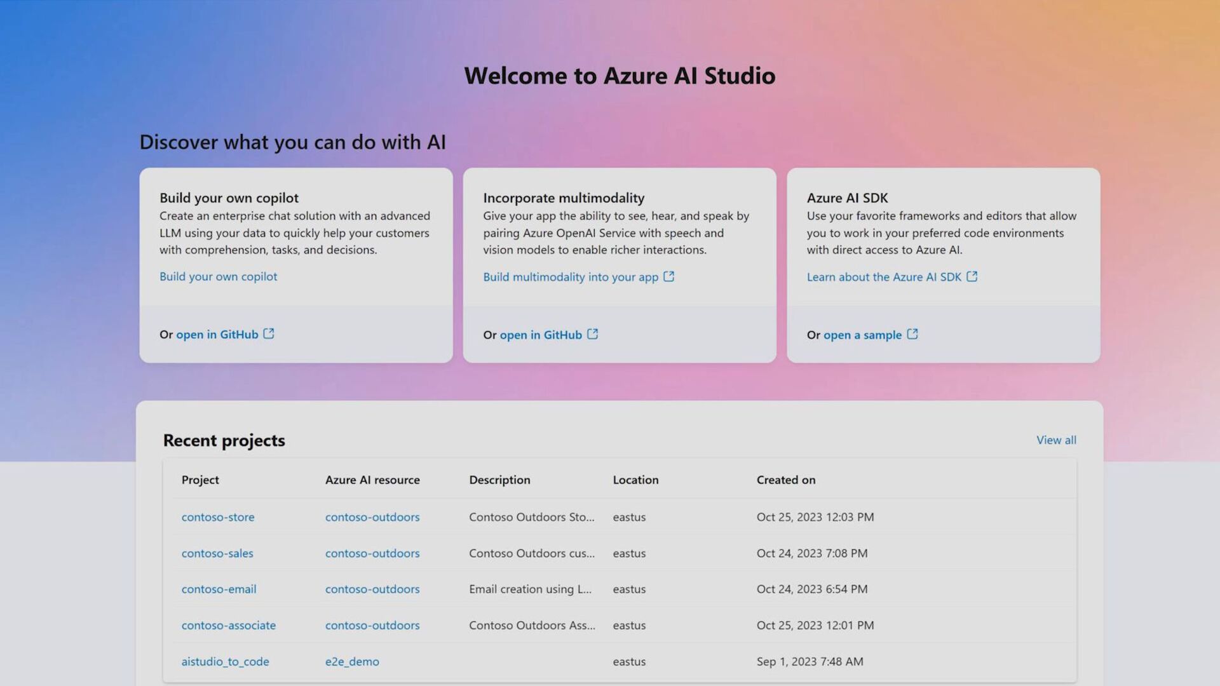
Task: Click the Description column header
Action: 499,480
